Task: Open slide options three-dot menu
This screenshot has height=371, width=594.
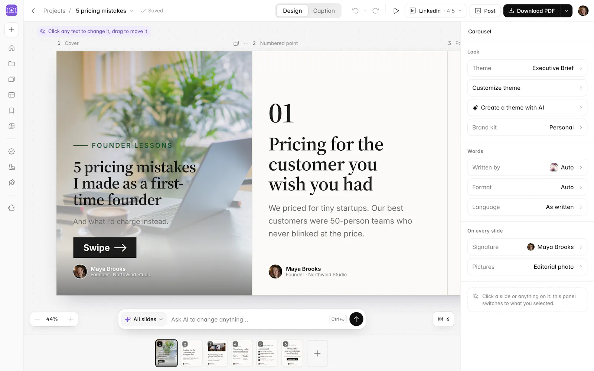Action: click(x=246, y=43)
